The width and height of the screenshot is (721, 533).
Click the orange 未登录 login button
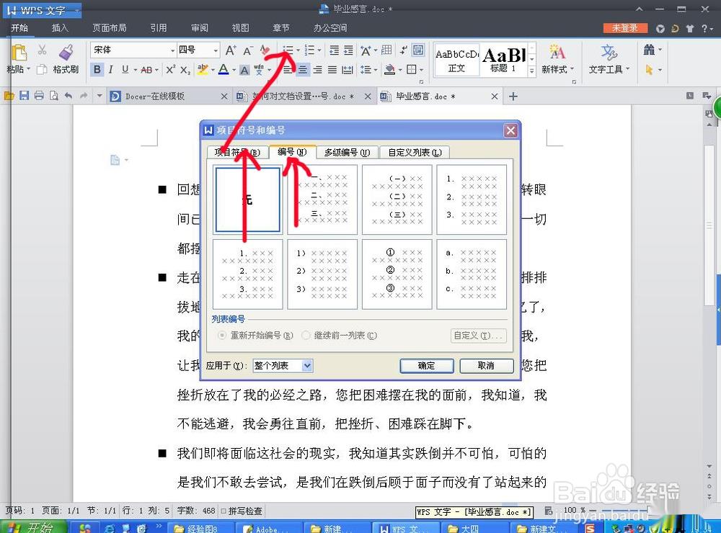pos(625,28)
